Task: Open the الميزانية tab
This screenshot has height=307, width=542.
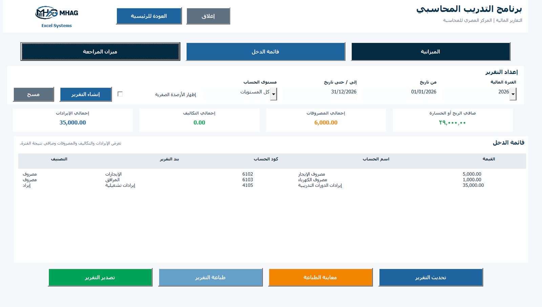Action: 431,51
